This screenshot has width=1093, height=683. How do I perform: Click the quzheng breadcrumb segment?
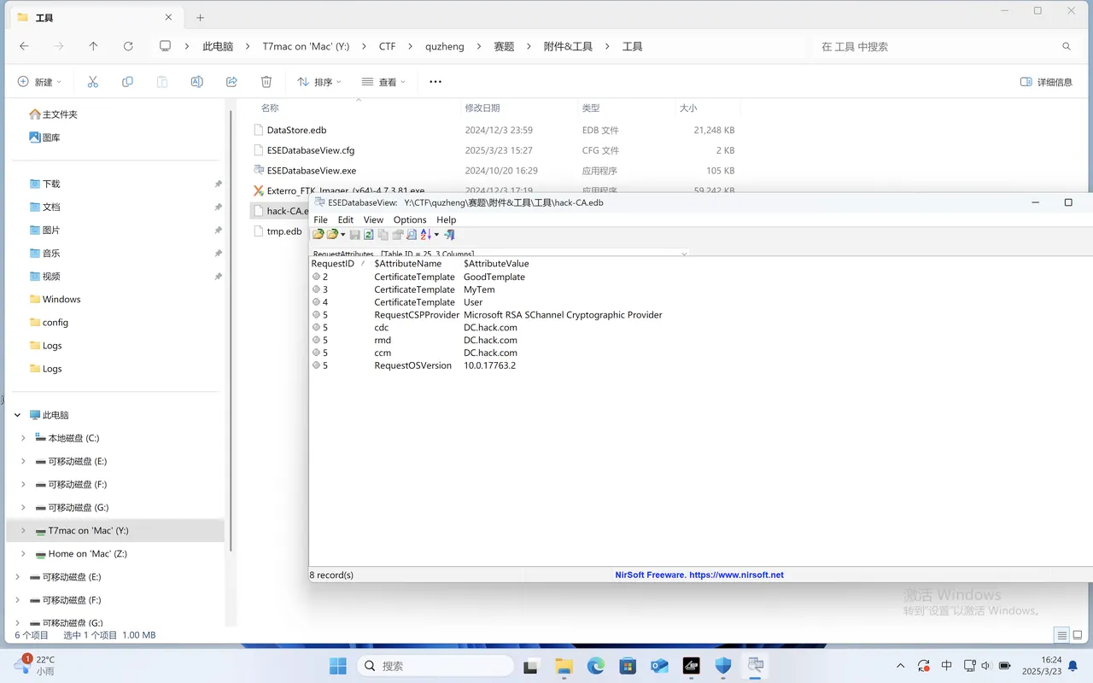point(445,46)
